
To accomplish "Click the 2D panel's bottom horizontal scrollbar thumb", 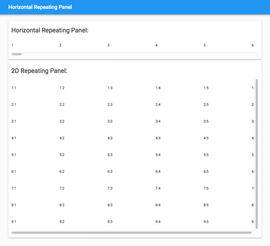I will [x=132, y=232].
